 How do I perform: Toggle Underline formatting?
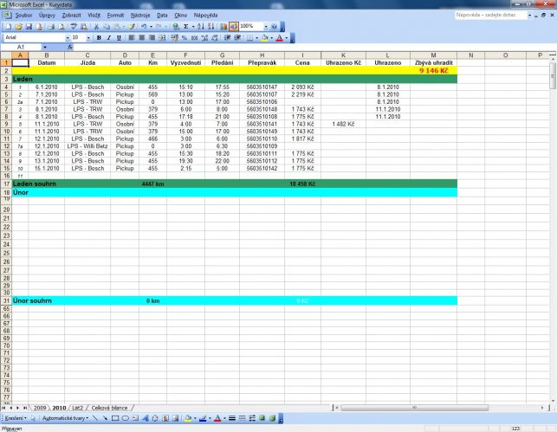119,37
